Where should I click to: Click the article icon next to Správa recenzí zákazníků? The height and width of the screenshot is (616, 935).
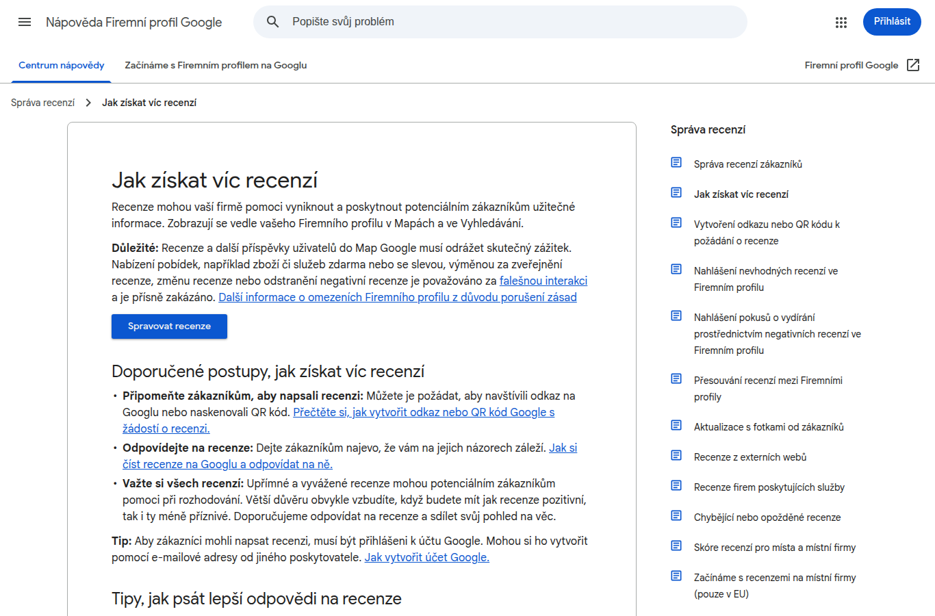tap(676, 162)
